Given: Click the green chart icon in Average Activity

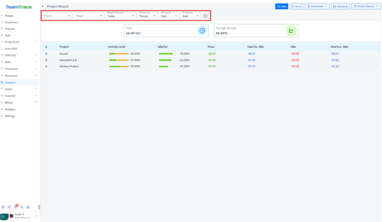Looking at the screenshot, I should pos(291,30).
